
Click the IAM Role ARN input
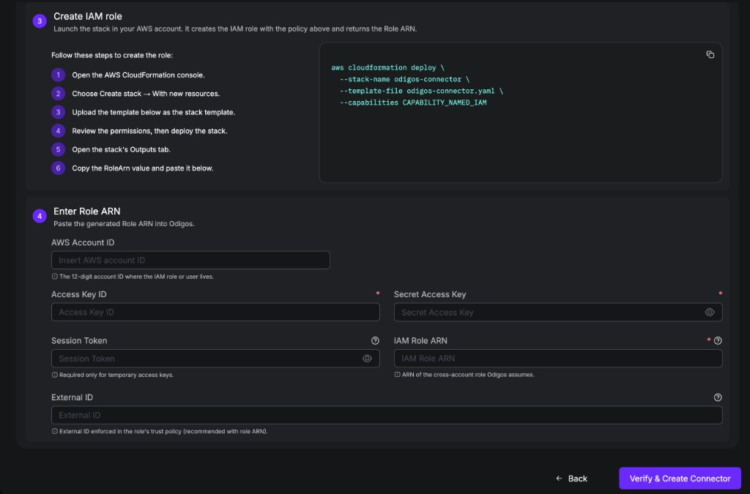point(557,359)
